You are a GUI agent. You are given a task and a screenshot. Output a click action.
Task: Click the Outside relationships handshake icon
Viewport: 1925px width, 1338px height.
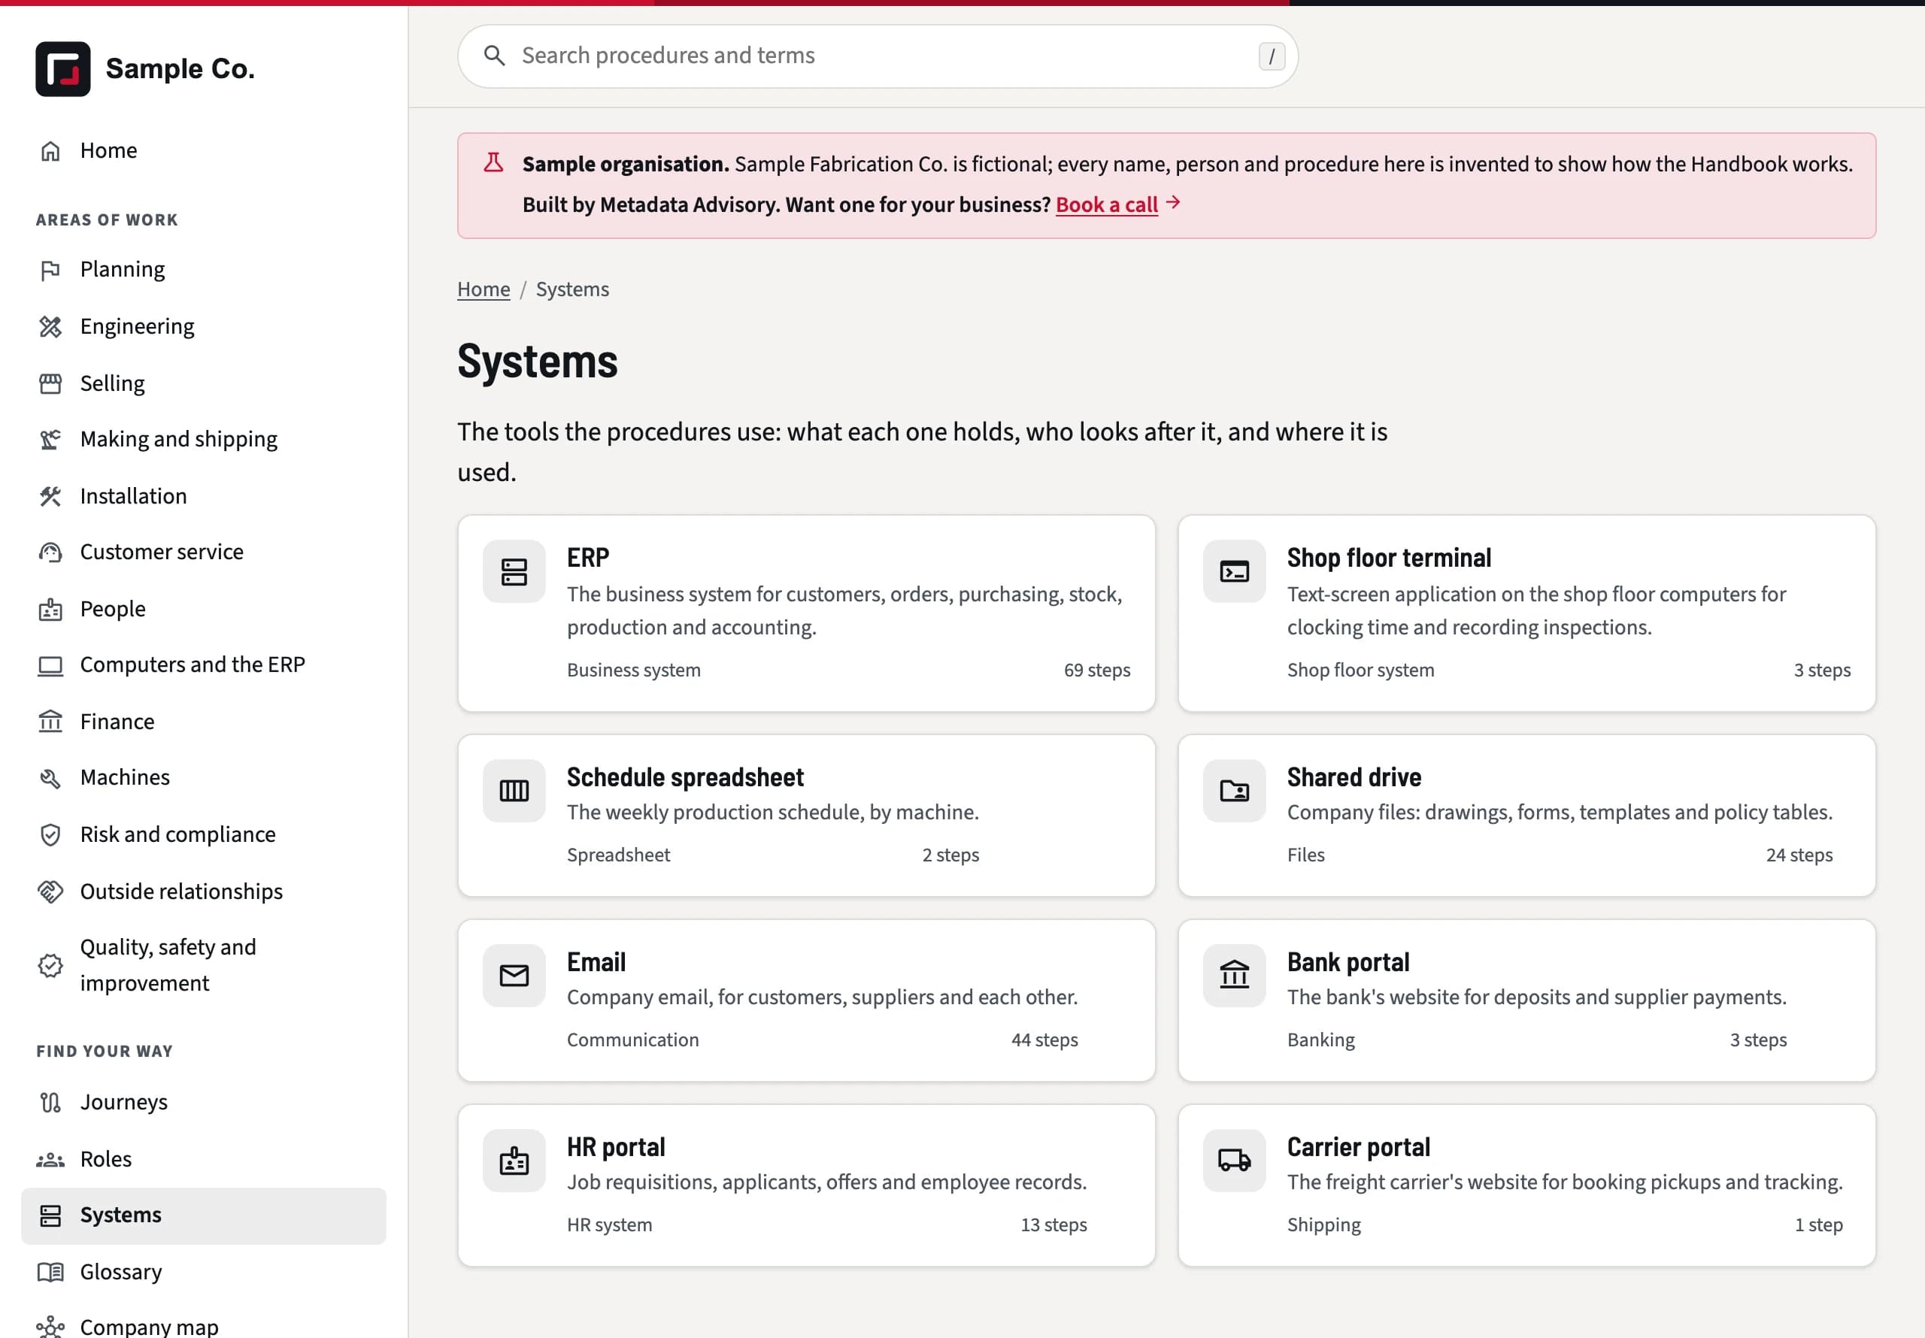tap(50, 892)
